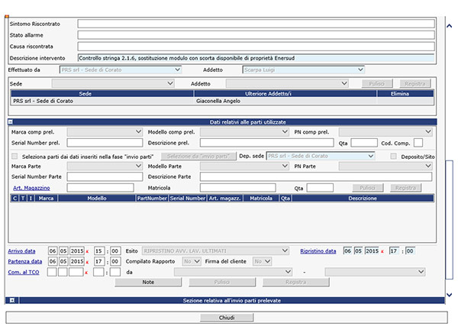Clear Ripristino data with its red x icon
This screenshot has height=333, width=458.
pos(382,251)
